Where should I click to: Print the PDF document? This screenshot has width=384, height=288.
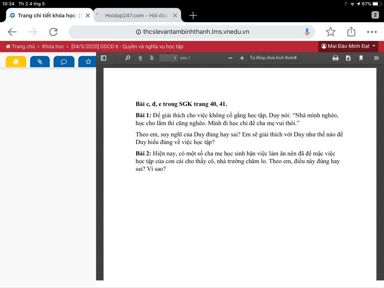pyautogui.click(x=336, y=58)
